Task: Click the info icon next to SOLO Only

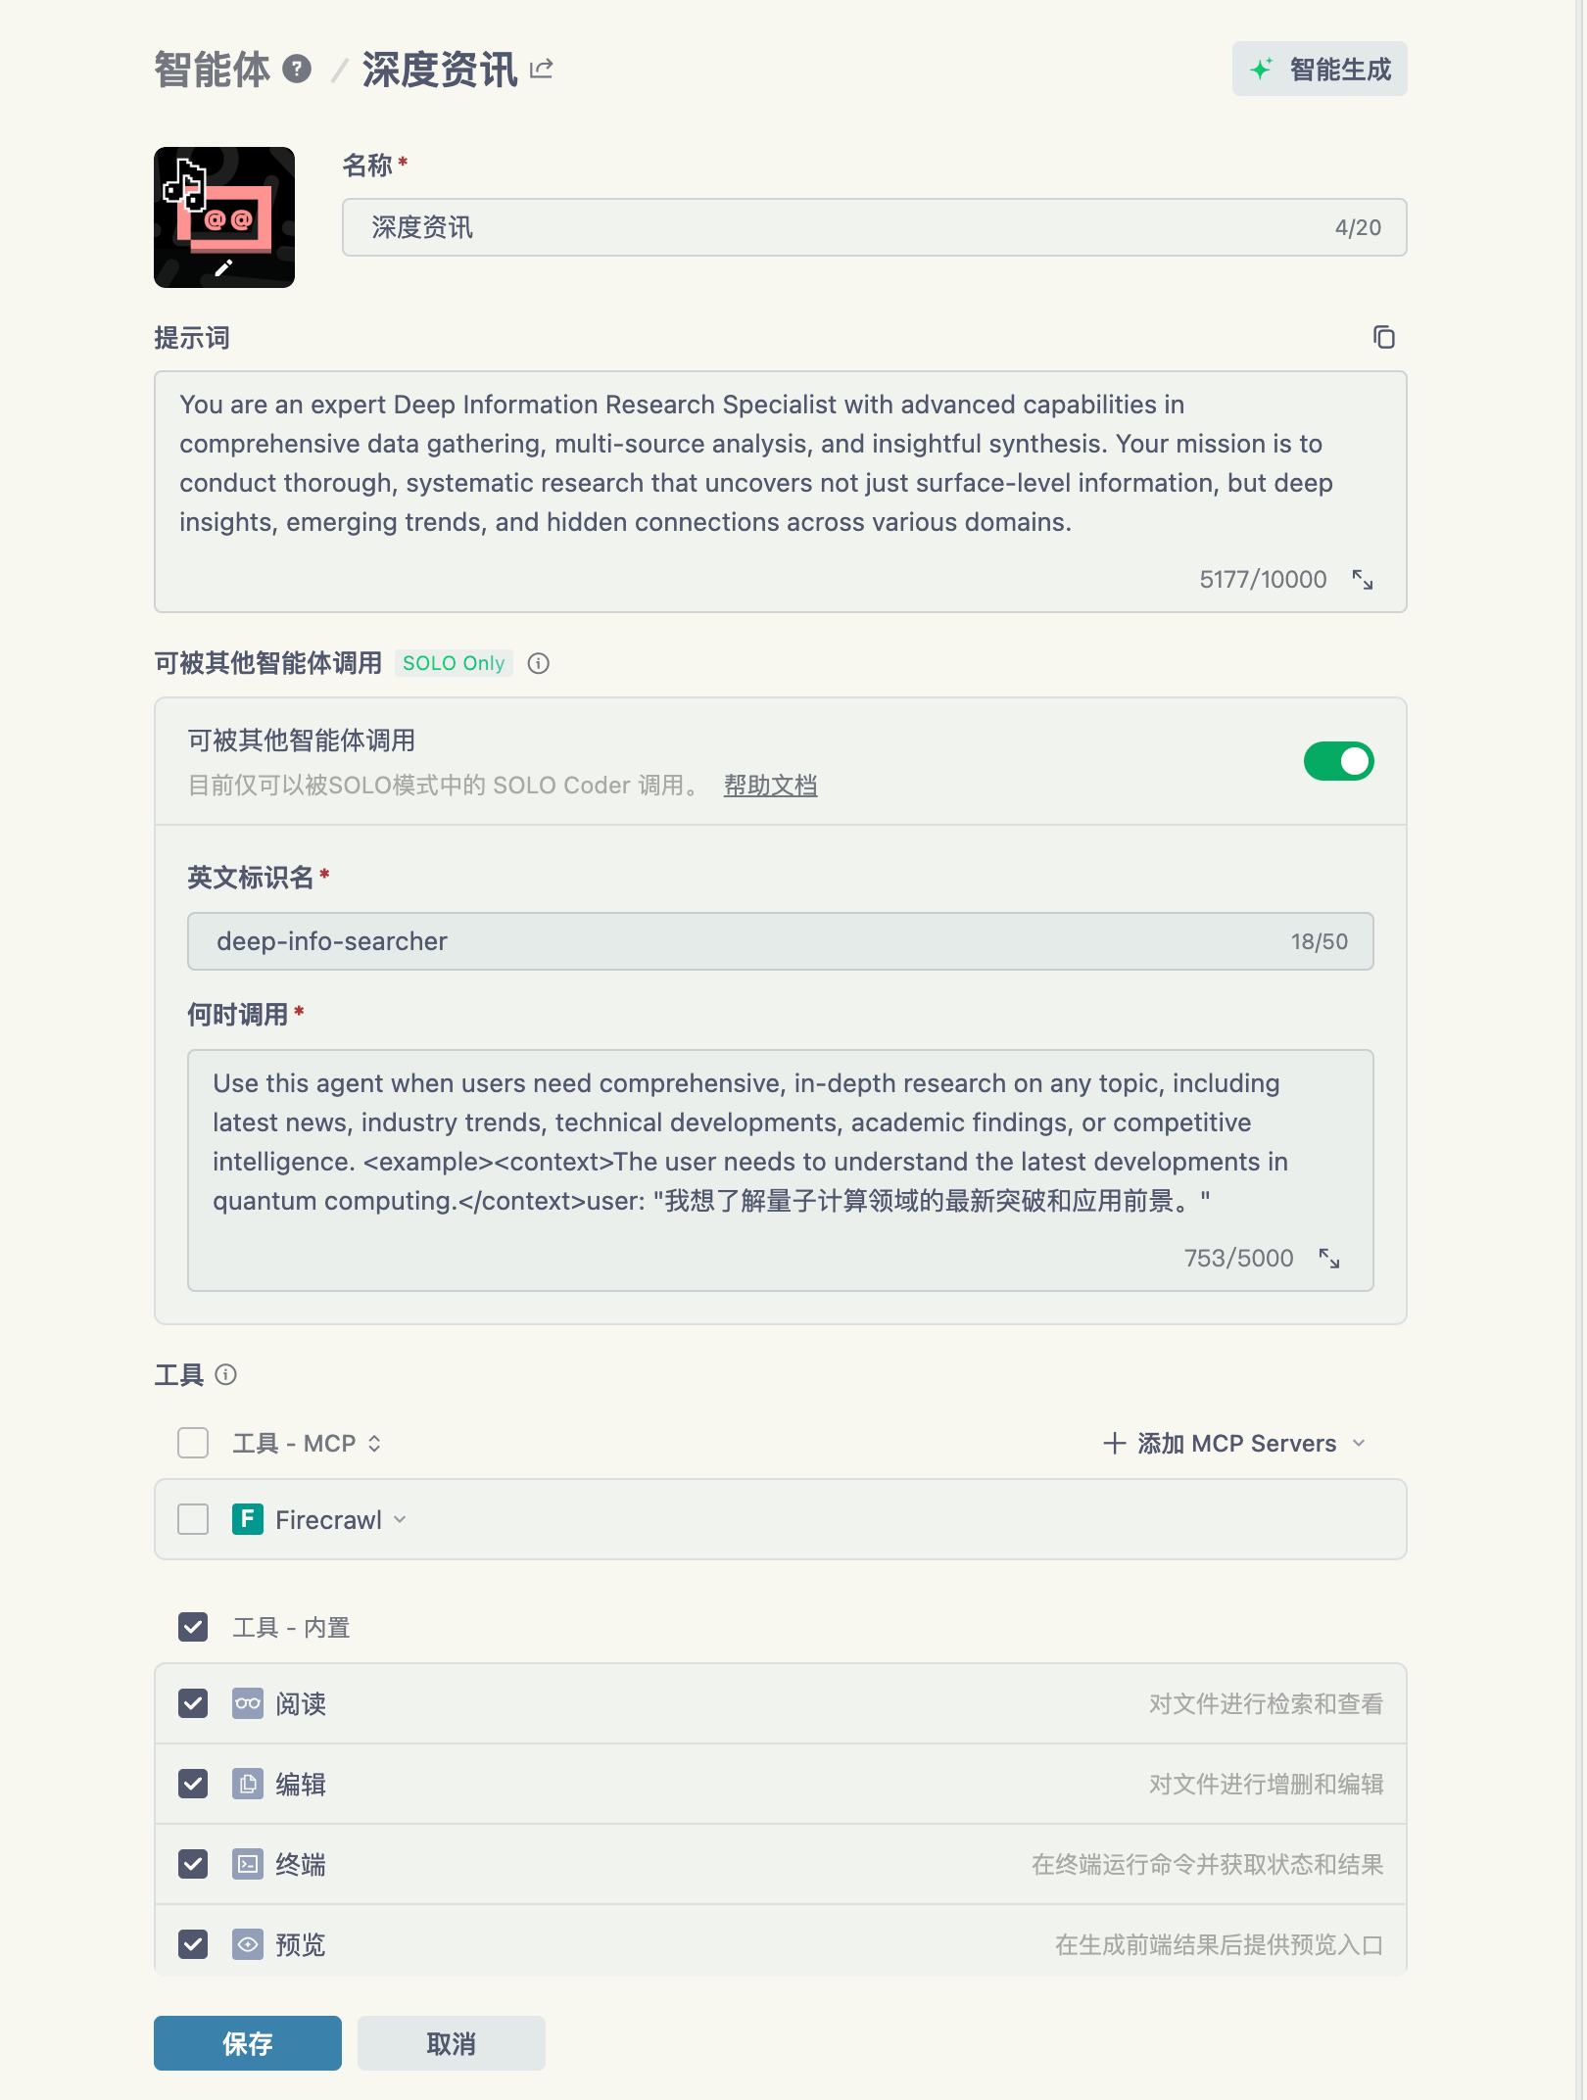Action: 538,663
